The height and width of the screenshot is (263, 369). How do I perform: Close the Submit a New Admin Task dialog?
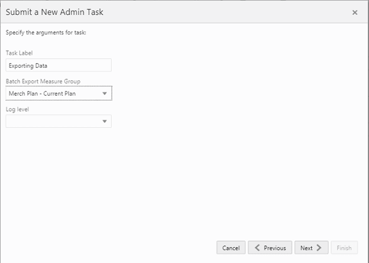coord(355,12)
